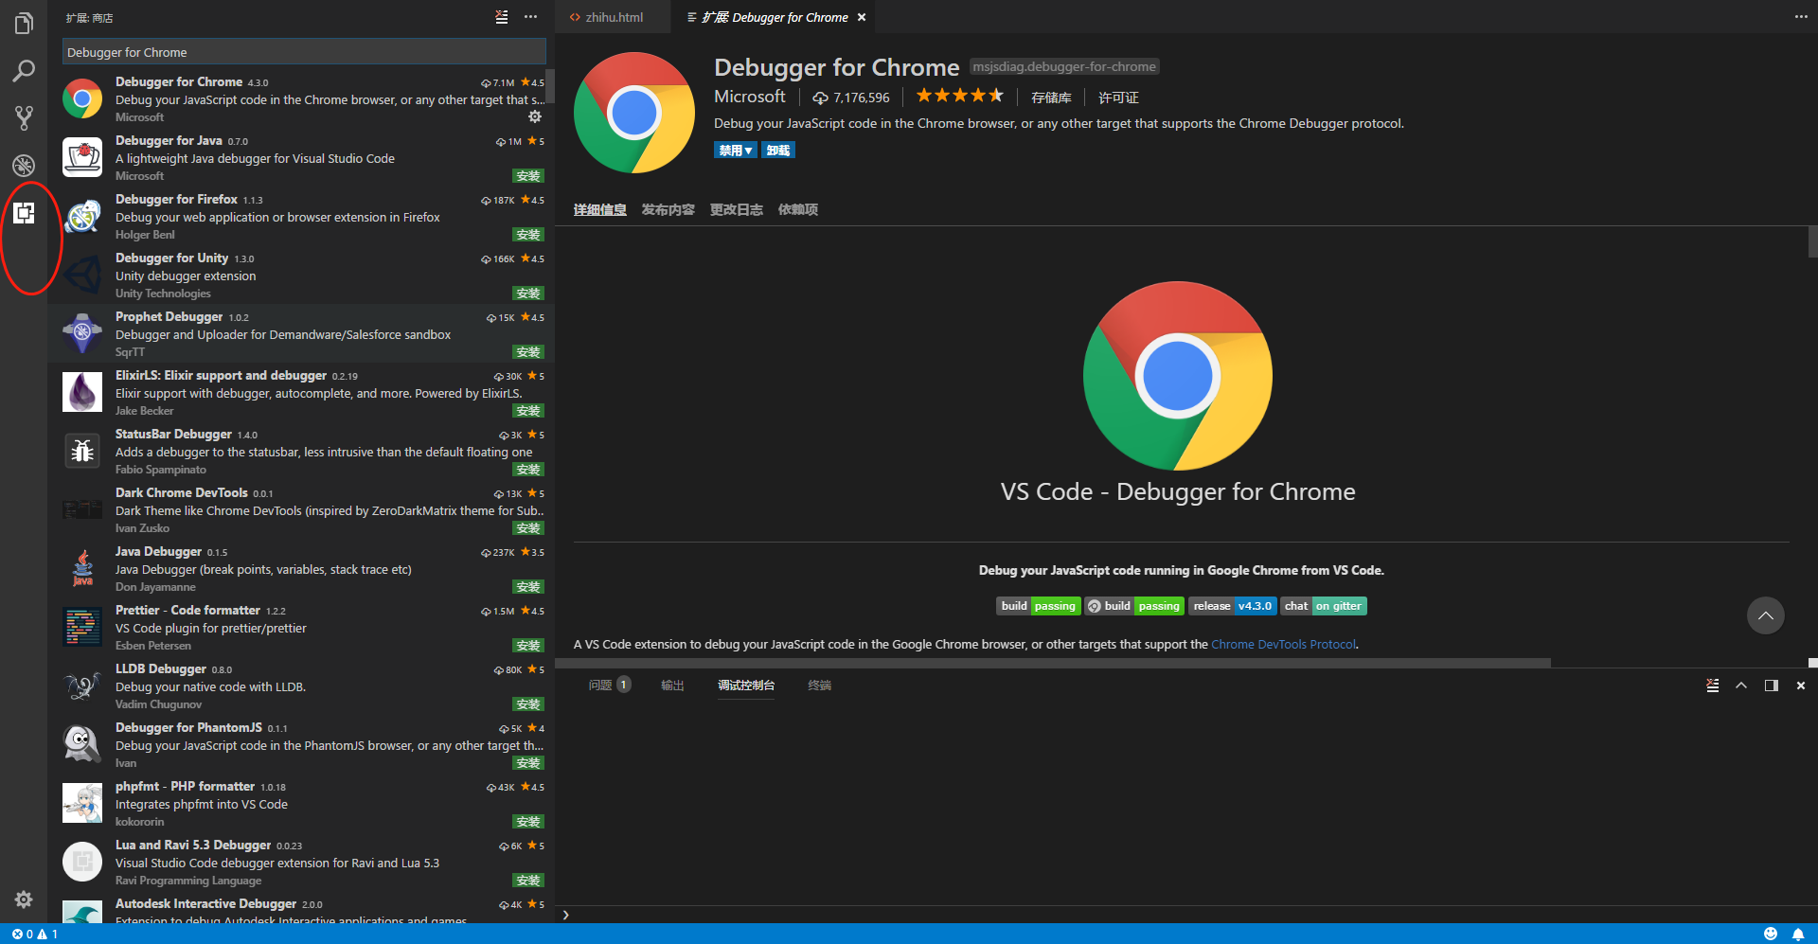The width and height of the screenshot is (1818, 944).
Task: Clear extension search results icon
Action: 502,17
